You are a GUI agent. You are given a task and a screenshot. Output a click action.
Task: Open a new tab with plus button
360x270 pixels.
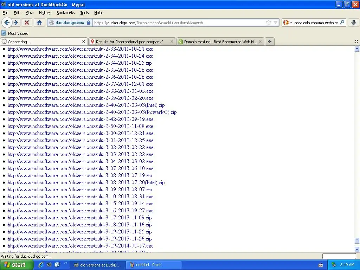point(270,41)
